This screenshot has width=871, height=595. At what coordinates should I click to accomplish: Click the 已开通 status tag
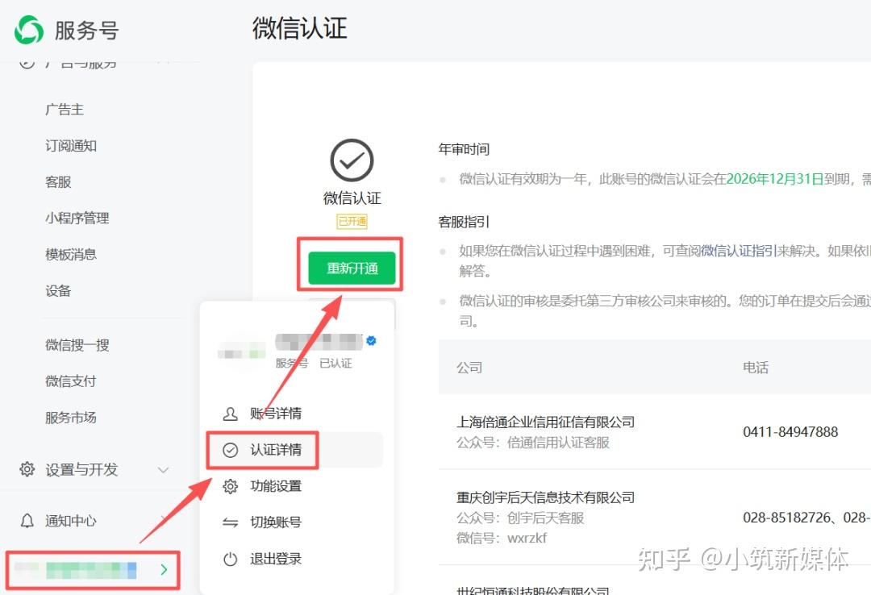(x=352, y=221)
